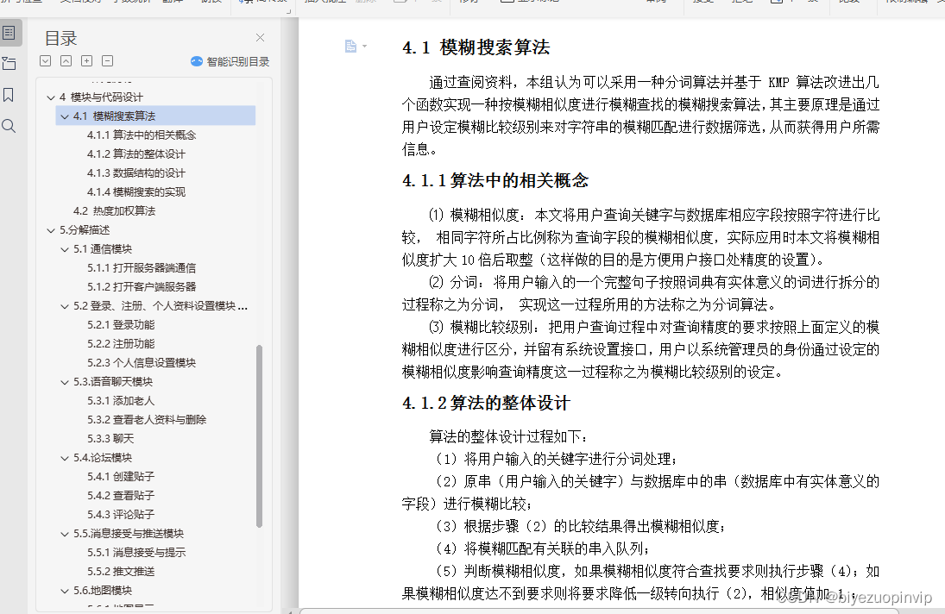Select 4.1 模糊搜索算法 in outline
945x614 pixels.
pos(155,116)
